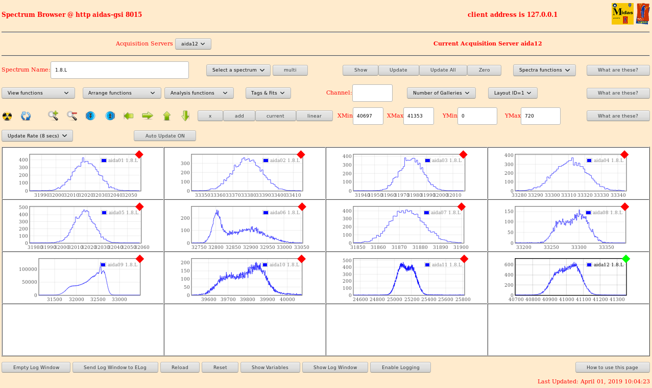Toggle the Auto Update ON button
Viewport: 652px width, 388px height.
tap(164, 136)
